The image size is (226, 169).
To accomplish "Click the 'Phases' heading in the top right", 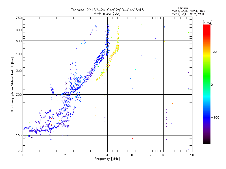I will point(183,8).
